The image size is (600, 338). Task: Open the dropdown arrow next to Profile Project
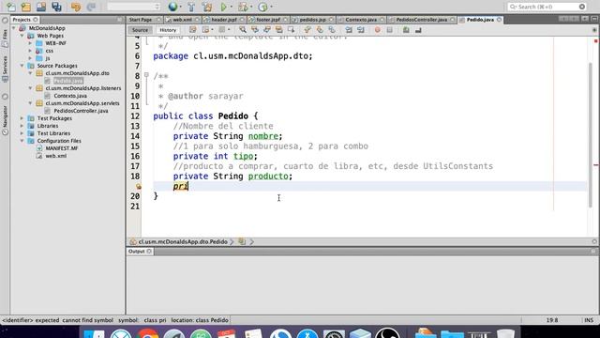(271, 7)
